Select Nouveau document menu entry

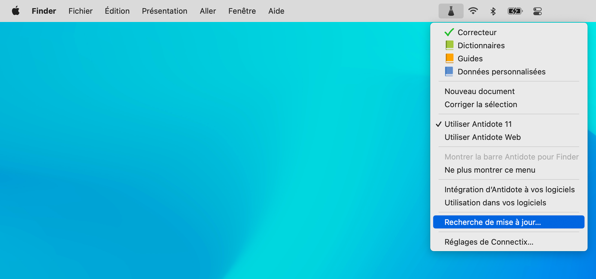(x=479, y=92)
